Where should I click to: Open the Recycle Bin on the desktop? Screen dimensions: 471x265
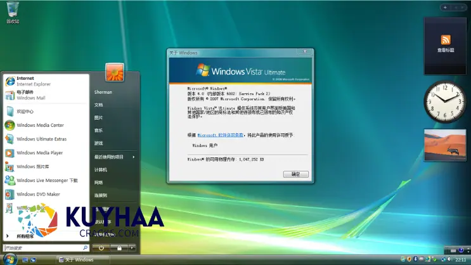[12, 11]
